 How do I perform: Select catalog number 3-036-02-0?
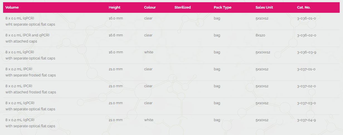click(x=306, y=35)
